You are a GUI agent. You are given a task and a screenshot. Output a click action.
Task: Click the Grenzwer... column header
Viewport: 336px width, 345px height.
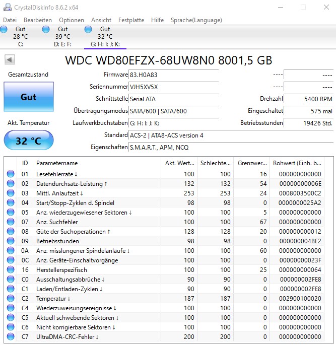point(252,163)
